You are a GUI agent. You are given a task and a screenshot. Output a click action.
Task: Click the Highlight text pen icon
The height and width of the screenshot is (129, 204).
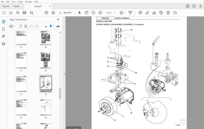147,13
